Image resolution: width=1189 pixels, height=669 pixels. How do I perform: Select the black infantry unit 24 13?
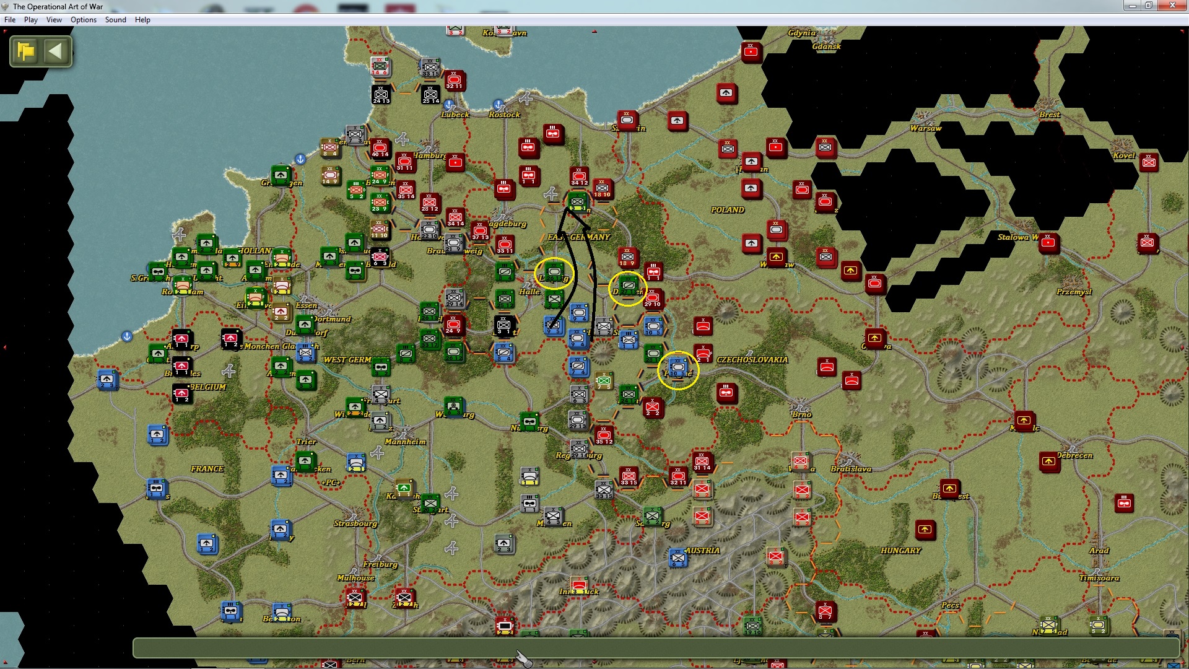coord(381,94)
